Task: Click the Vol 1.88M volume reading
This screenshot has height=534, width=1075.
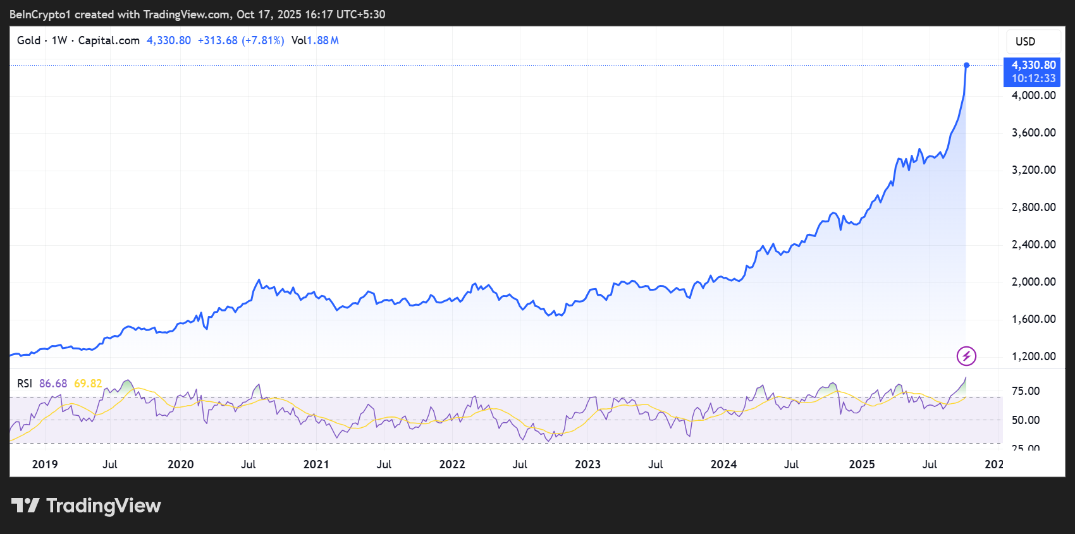Action: tap(315, 40)
